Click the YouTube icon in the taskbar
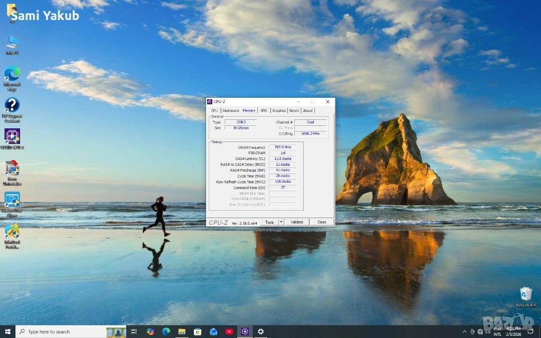 pos(229,332)
